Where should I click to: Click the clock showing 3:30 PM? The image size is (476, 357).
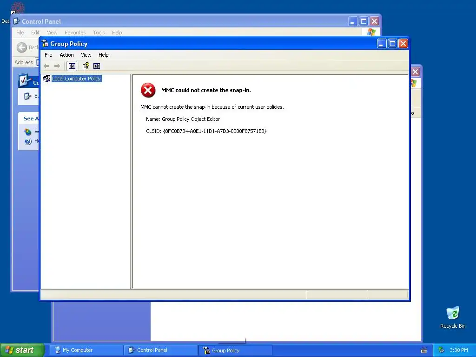(459, 350)
